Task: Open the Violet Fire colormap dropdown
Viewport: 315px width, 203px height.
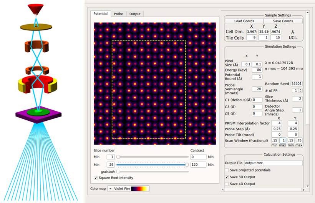Action: (x=129, y=189)
